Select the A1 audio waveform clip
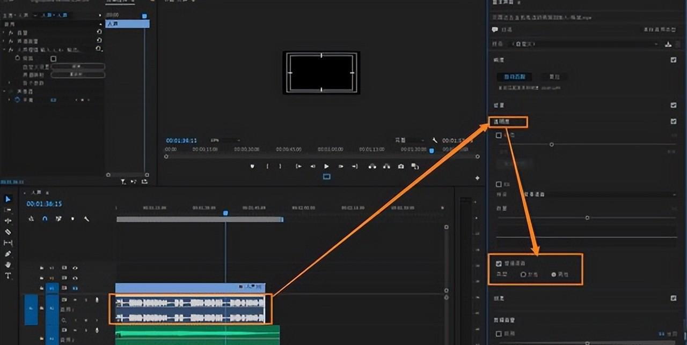 190,309
